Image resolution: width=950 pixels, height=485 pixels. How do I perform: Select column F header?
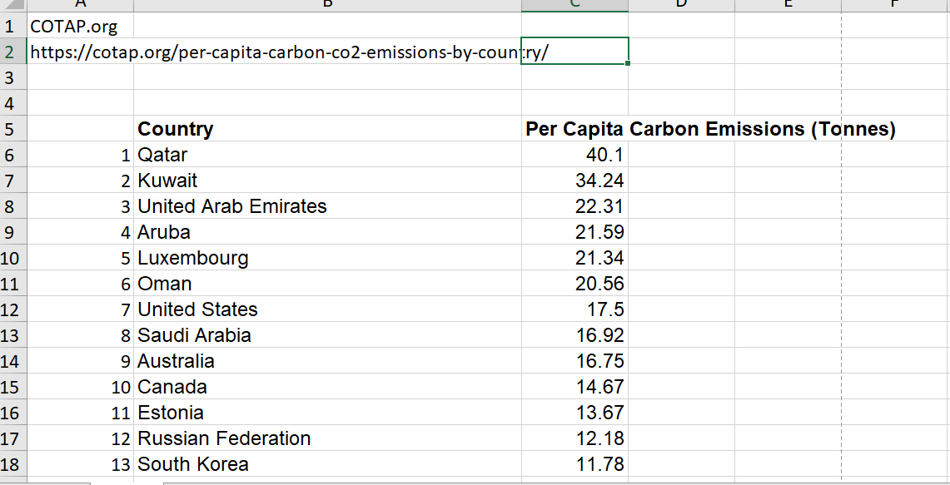895,5
